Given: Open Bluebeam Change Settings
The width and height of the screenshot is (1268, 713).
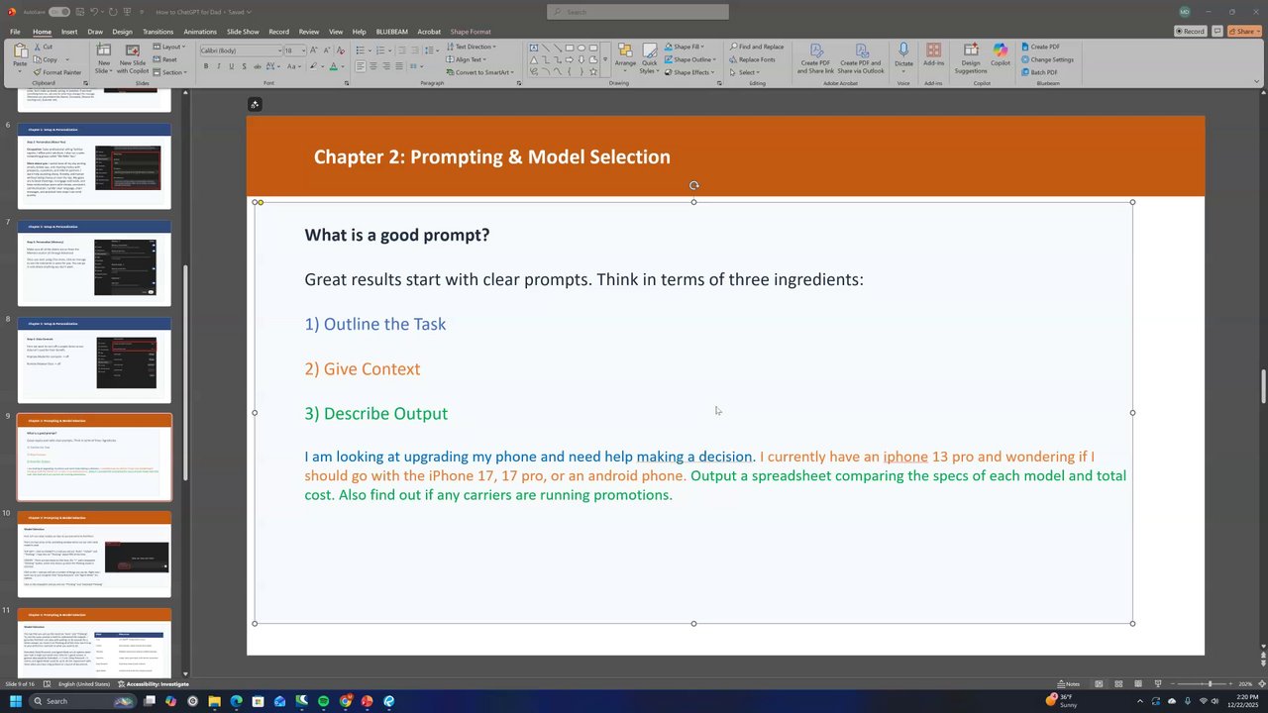Looking at the screenshot, I should (1046, 59).
